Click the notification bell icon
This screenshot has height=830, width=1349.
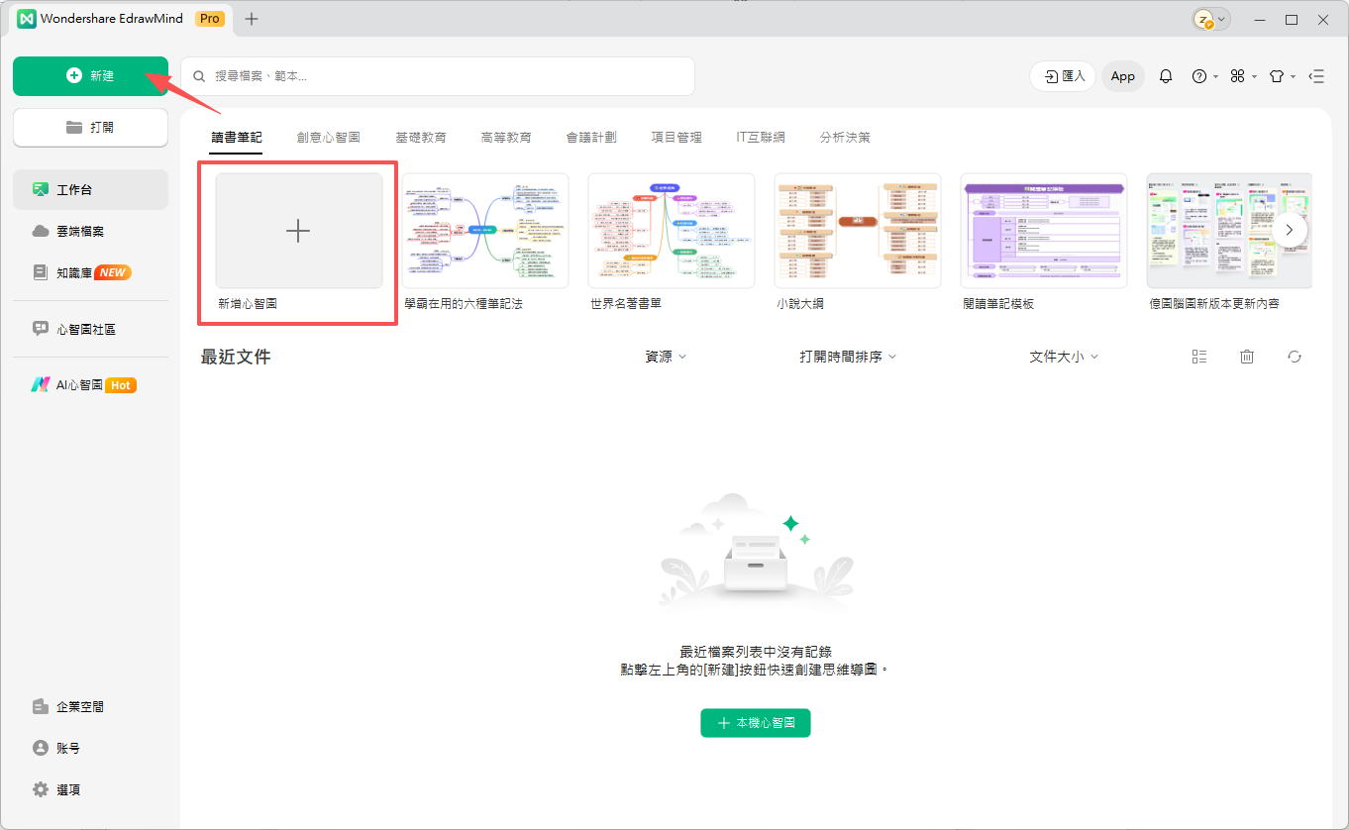tap(1166, 76)
